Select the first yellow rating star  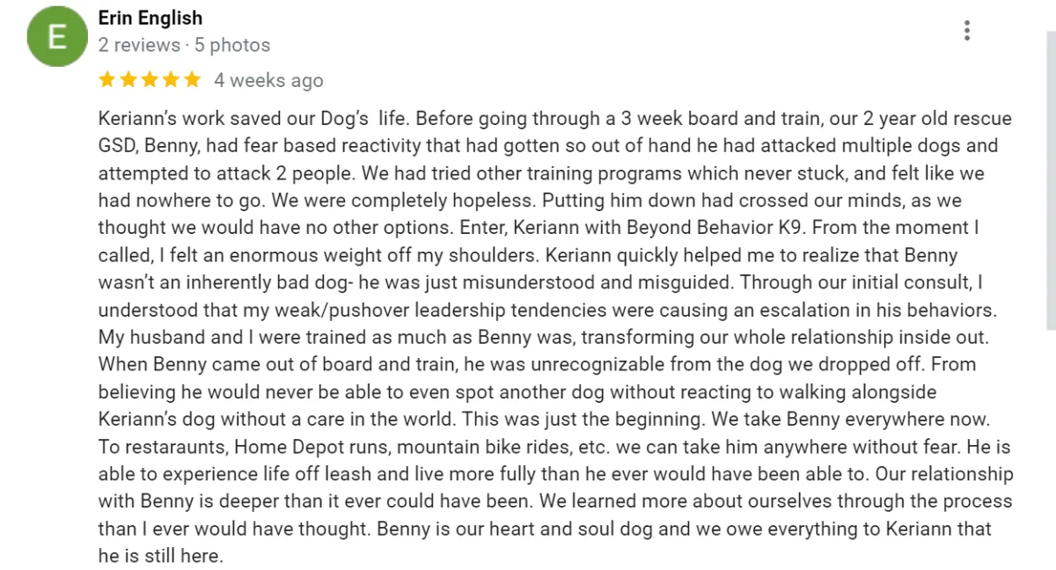(106, 80)
